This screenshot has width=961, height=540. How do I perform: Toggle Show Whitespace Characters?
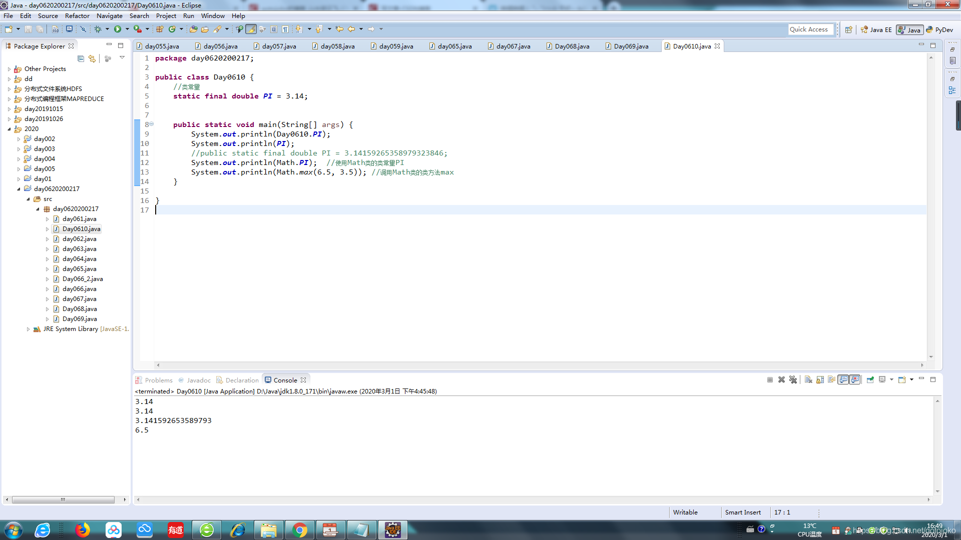[x=285, y=29]
